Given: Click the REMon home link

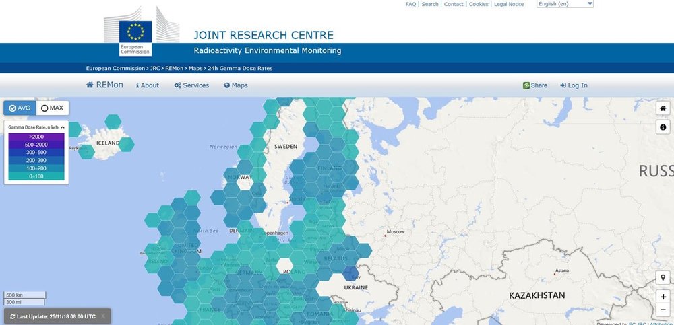Looking at the screenshot, I should [x=104, y=85].
